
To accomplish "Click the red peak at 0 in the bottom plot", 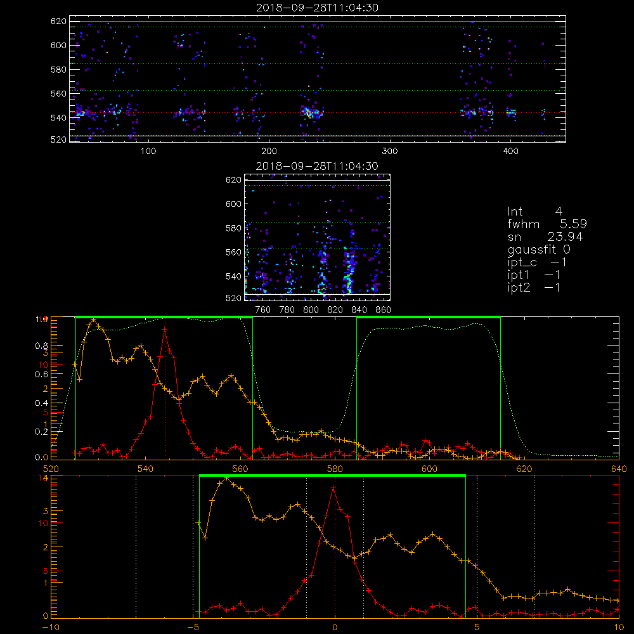I will pyautogui.click(x=333, y=488).
